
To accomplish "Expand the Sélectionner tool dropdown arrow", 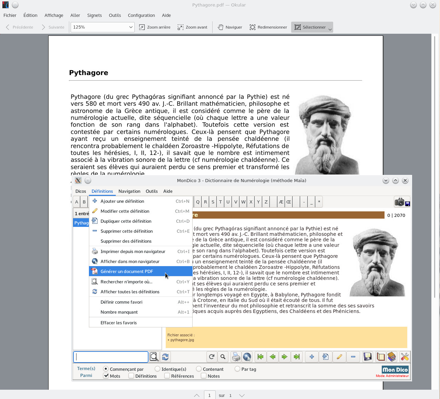I will (330, 29).
